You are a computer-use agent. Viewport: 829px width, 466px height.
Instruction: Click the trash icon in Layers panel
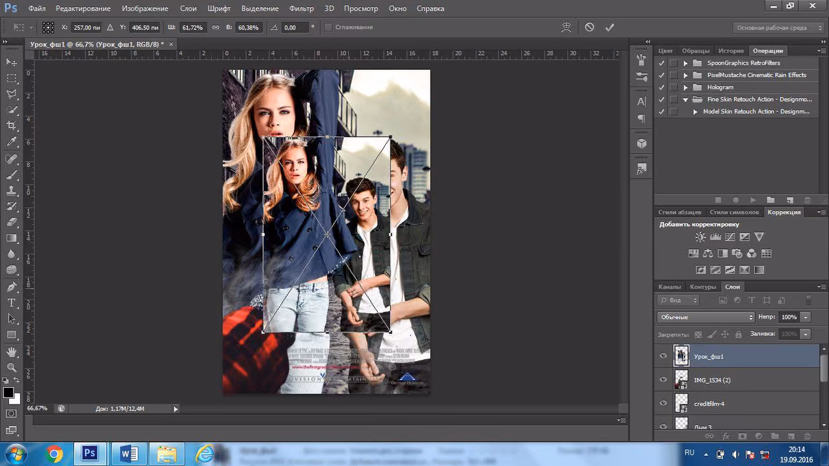[807, 437]
